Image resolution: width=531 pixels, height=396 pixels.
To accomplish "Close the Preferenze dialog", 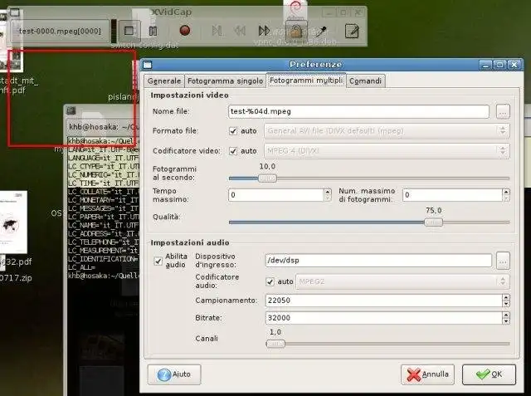I will coord(514,65).
